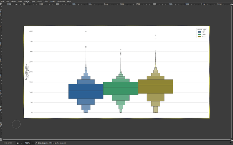
Task: Click the vertical ruler on the left
Action: [1, 72]
